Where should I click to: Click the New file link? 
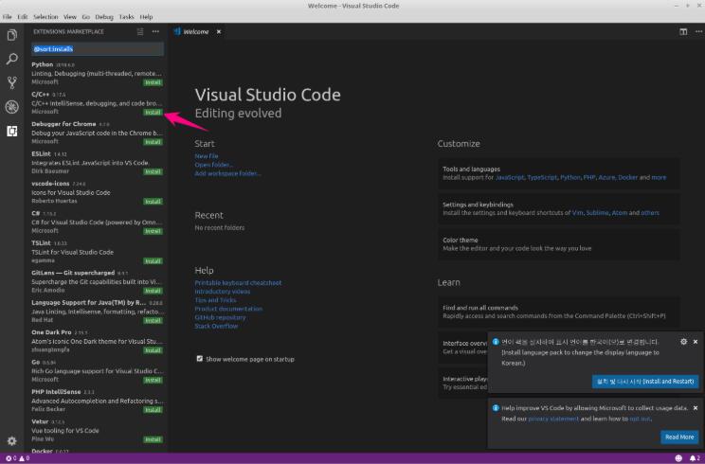(x=207, y=156)
